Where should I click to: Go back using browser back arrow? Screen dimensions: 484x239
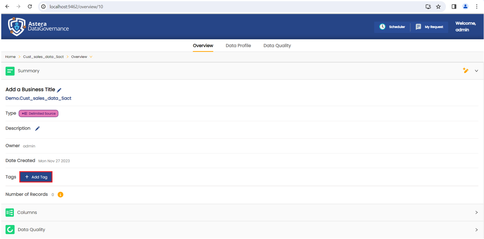coord(7,7)
